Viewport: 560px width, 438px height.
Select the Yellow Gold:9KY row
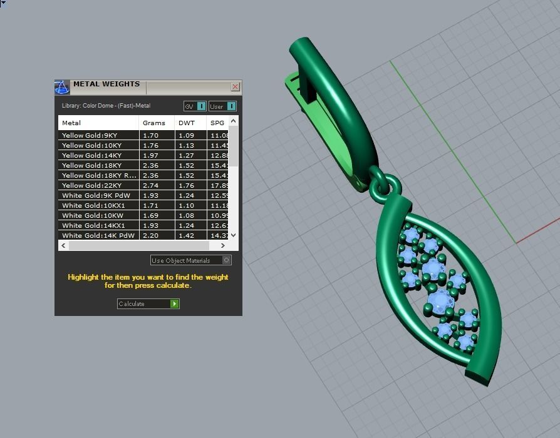(143, 135)
